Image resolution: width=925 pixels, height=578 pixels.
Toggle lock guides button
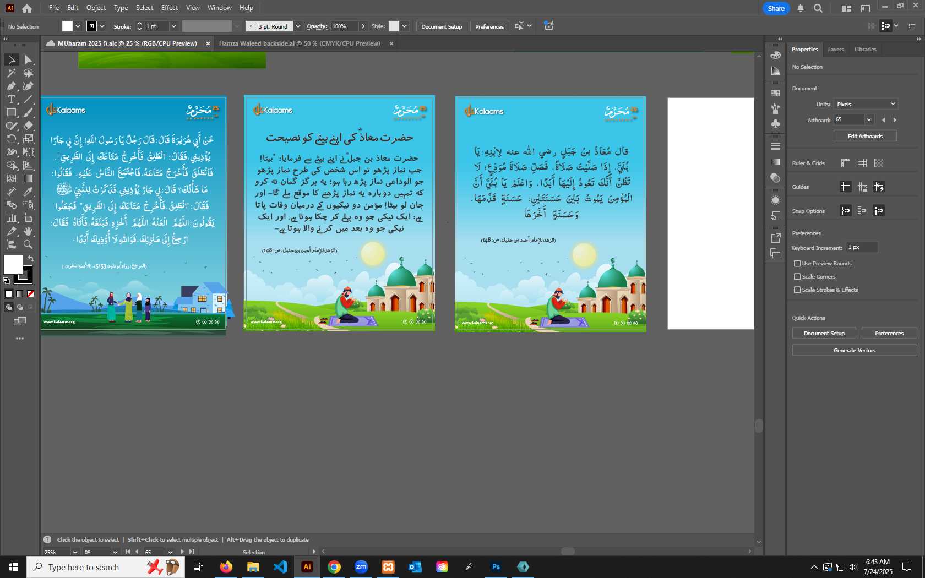[862, 187]
